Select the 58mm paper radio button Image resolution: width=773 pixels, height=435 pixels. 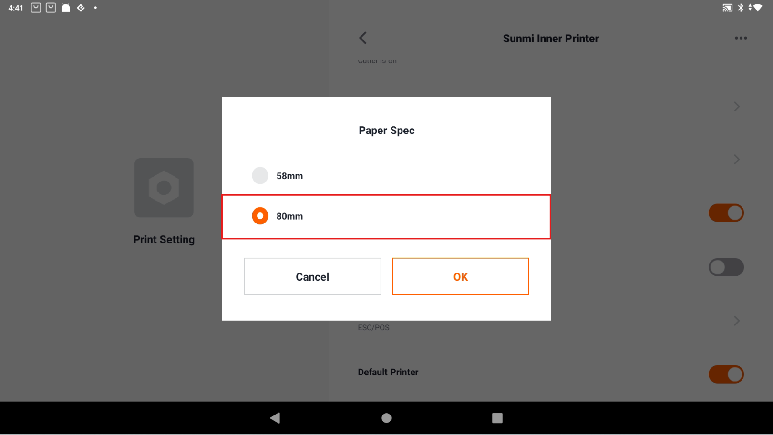coord(260,176)
